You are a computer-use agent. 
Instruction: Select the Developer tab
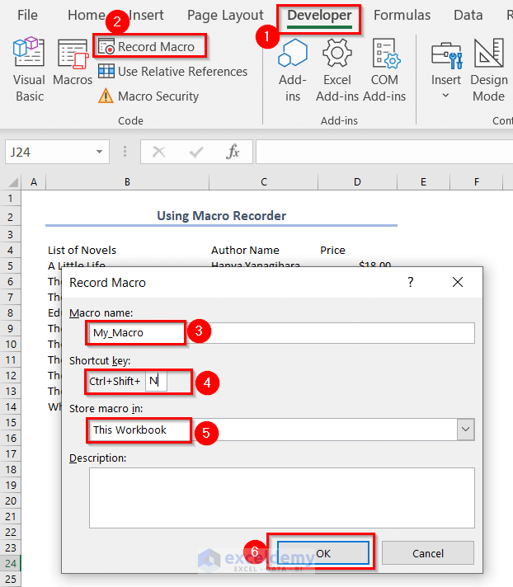click(x=319, y=16)
